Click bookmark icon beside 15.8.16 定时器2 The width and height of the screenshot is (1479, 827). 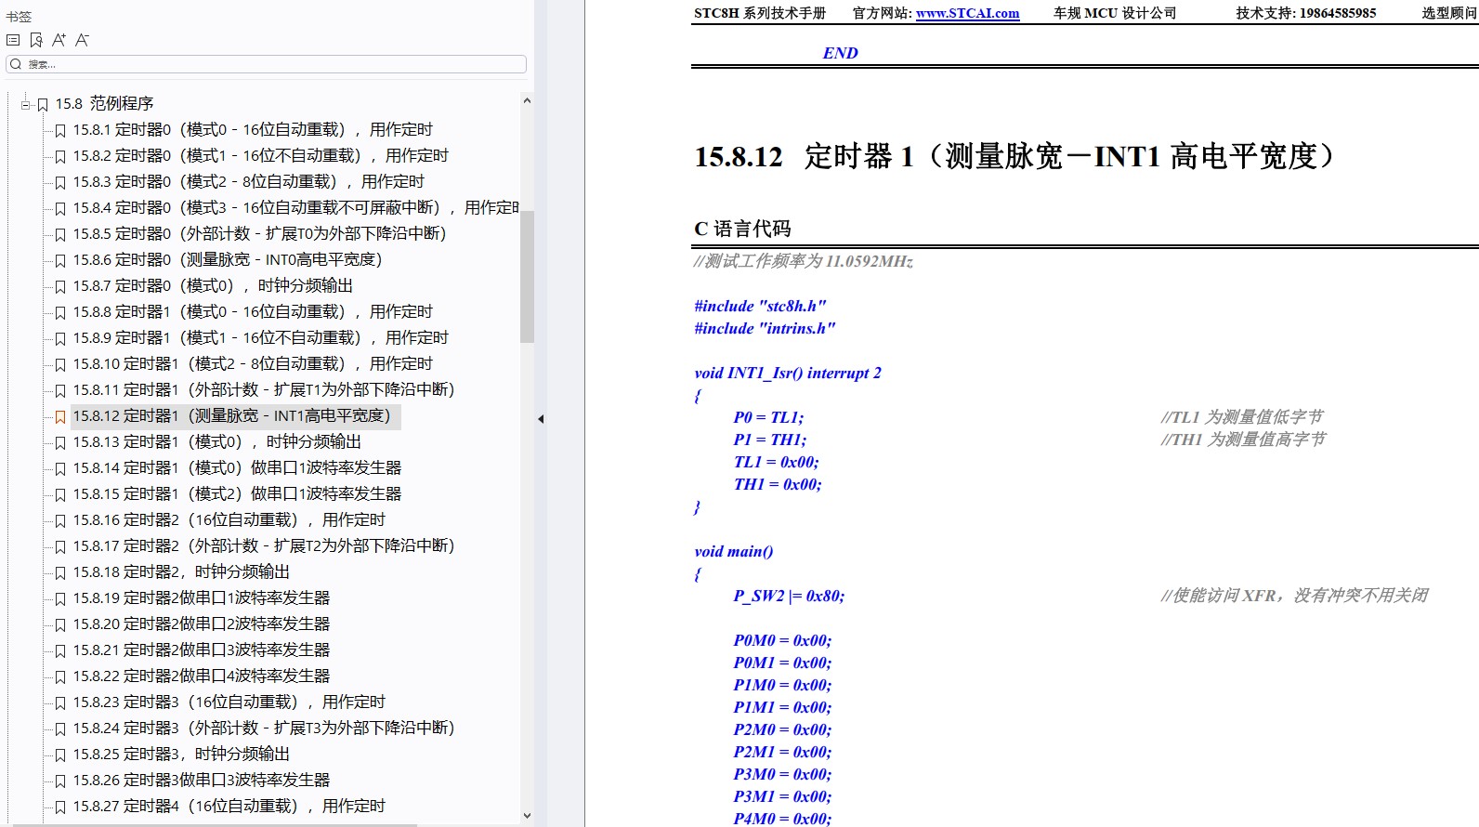60,520
